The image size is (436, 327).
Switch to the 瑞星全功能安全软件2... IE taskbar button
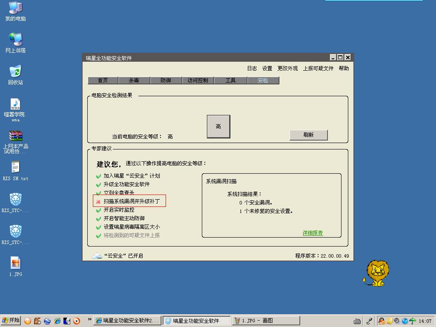coord(127,321)
